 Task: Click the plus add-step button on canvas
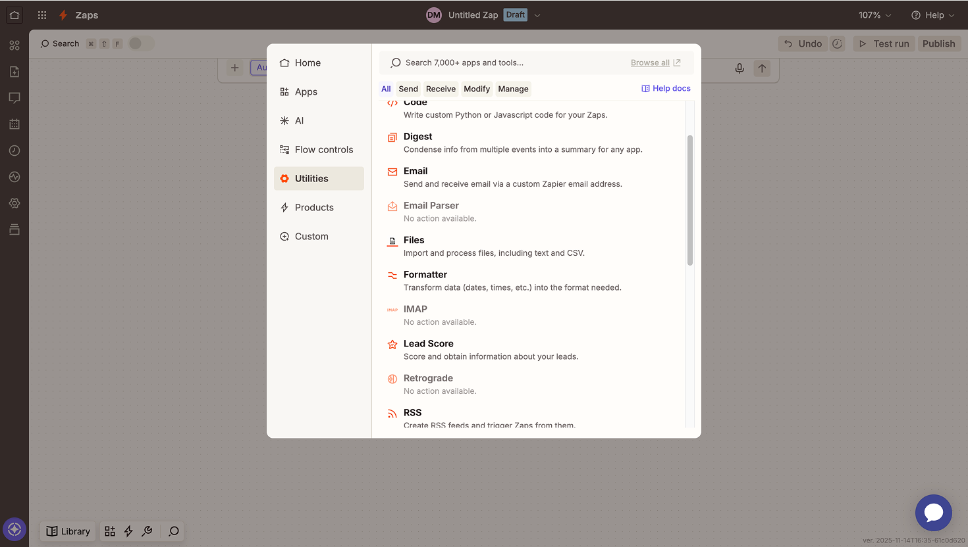coord(235,68)
